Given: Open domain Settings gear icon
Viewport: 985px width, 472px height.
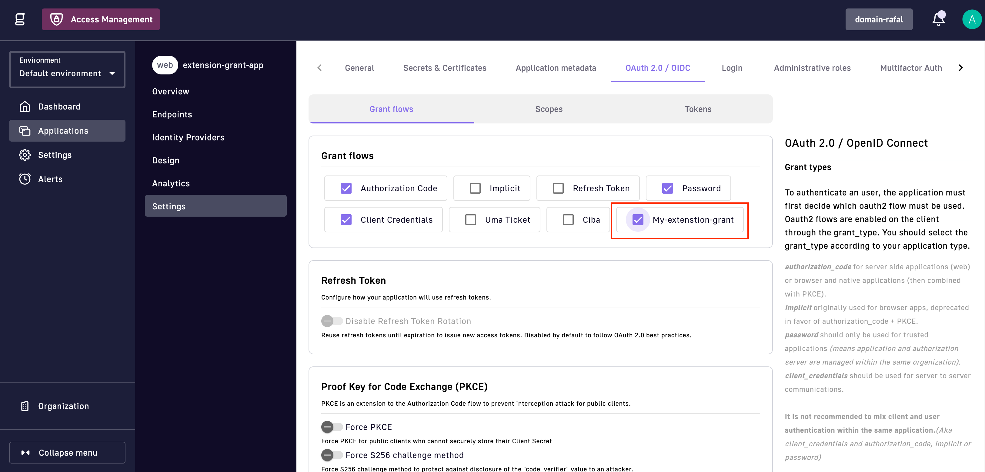Looking at the screenshot, I should click(x=25, y=155).
